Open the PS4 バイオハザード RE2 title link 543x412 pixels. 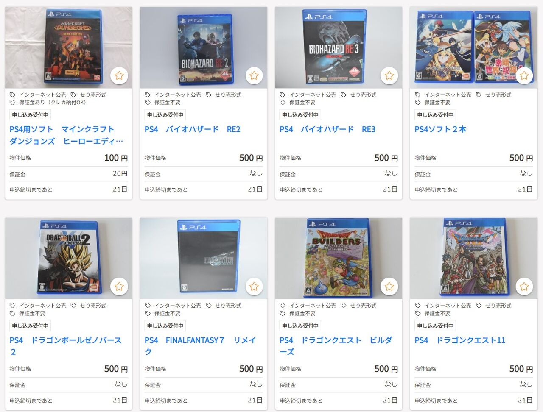click(193, 129)
